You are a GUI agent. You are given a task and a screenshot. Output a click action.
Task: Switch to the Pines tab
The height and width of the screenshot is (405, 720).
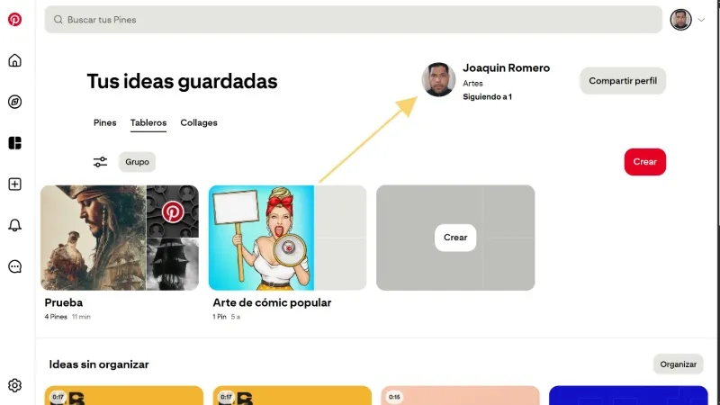click(x=104, y=122)
